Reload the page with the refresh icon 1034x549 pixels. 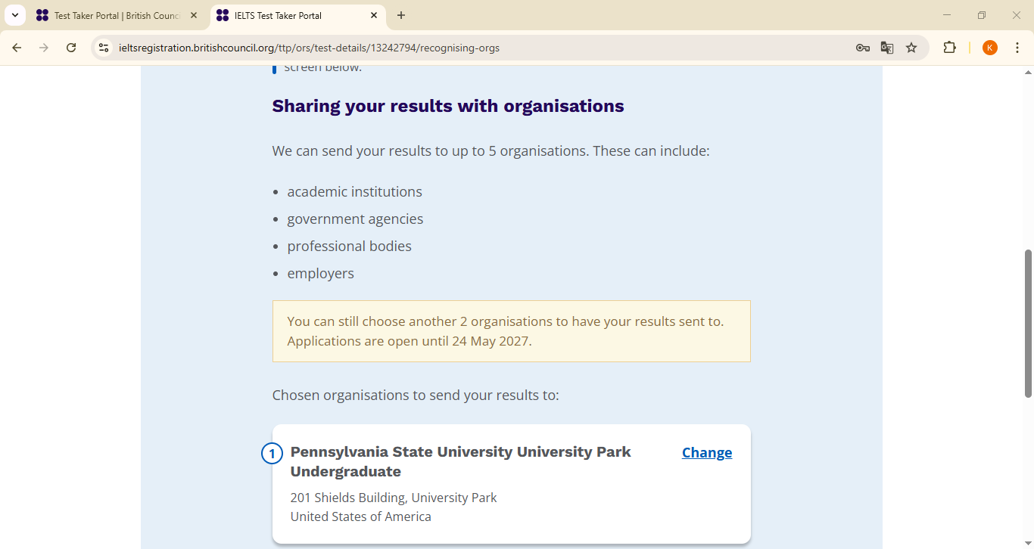(x=71, y=48)
